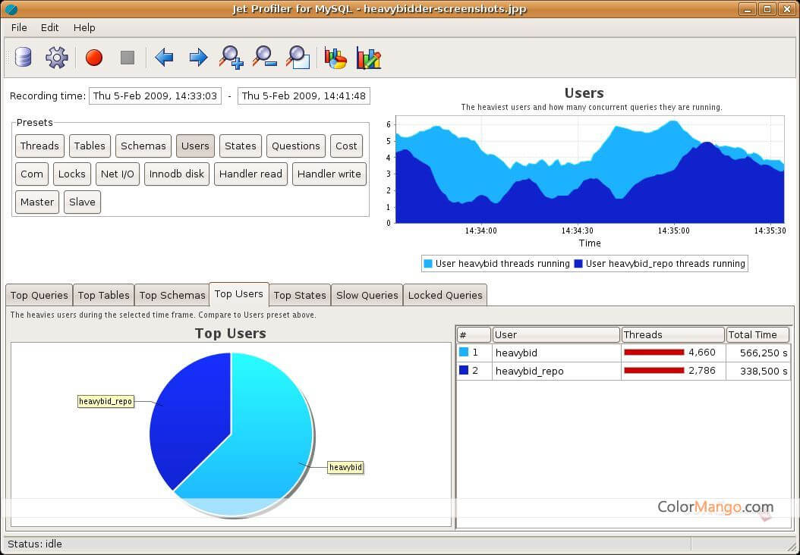800x555 pixels.
Task: Open settings via the gear icon
Action: coord(57,58)
